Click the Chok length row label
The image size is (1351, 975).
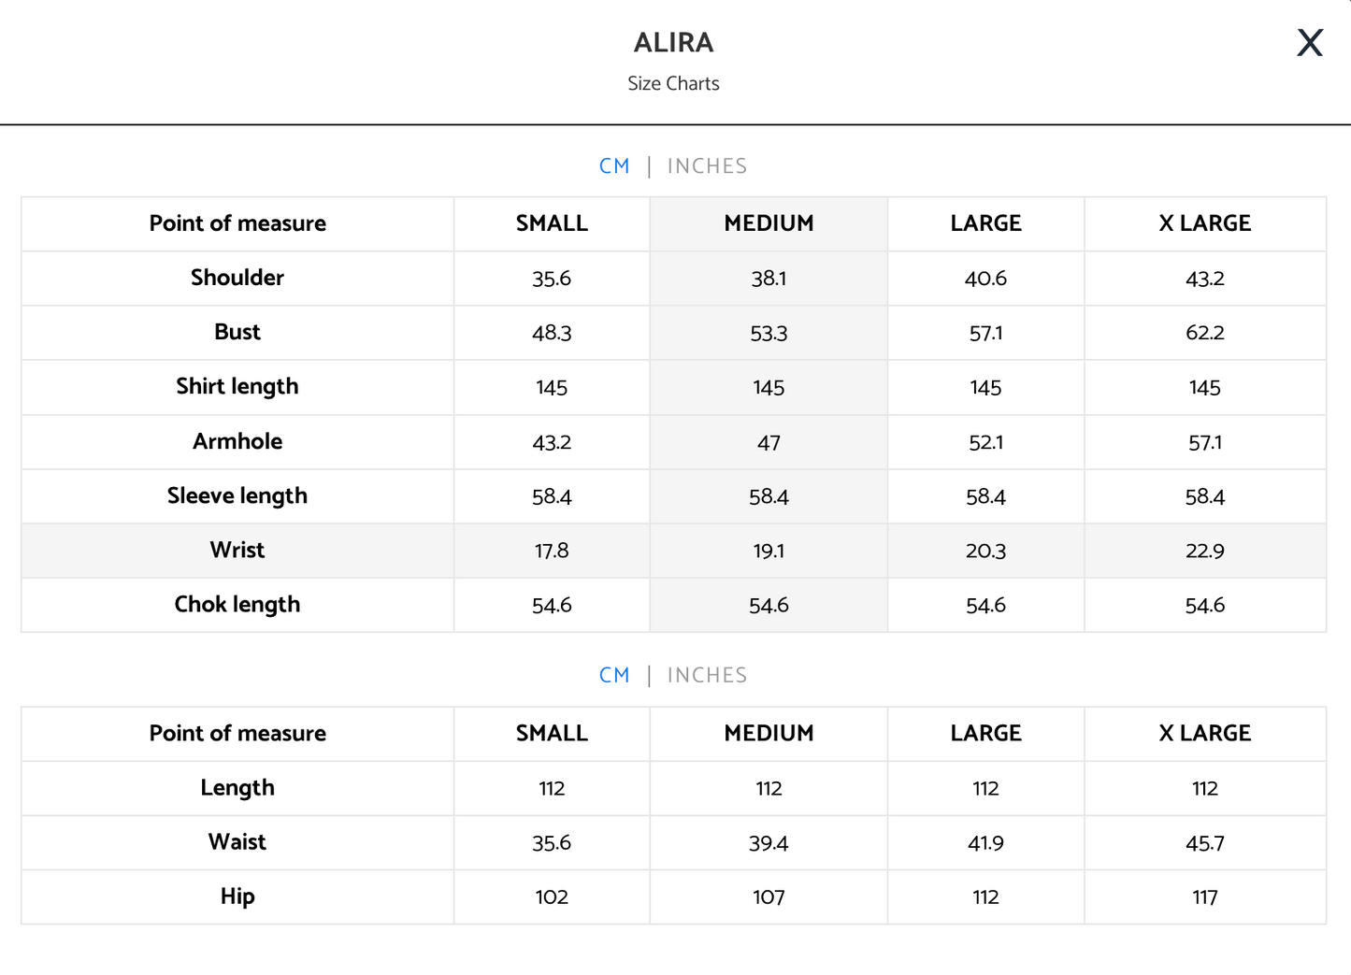(237, 605)
